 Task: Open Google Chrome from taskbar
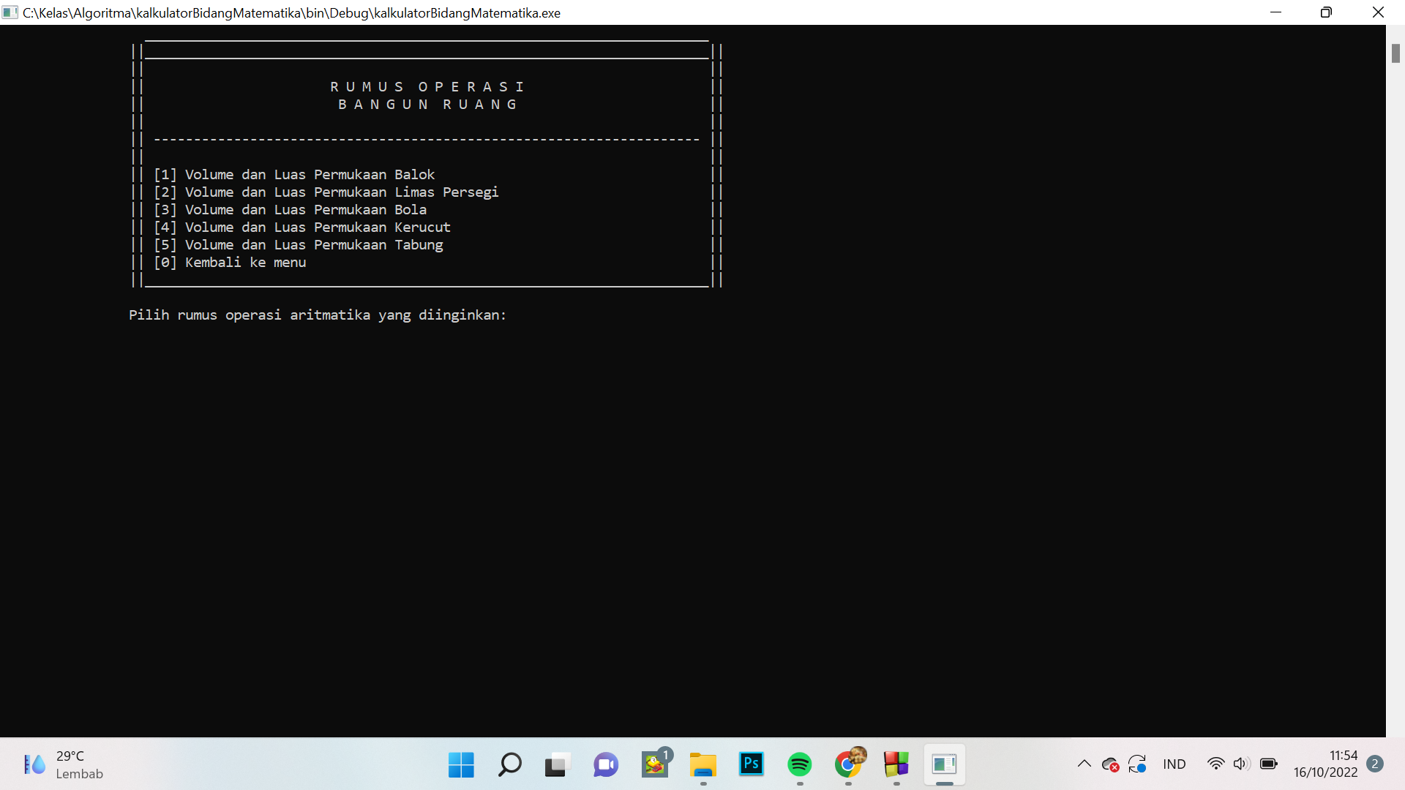click(x=847, y=765)
